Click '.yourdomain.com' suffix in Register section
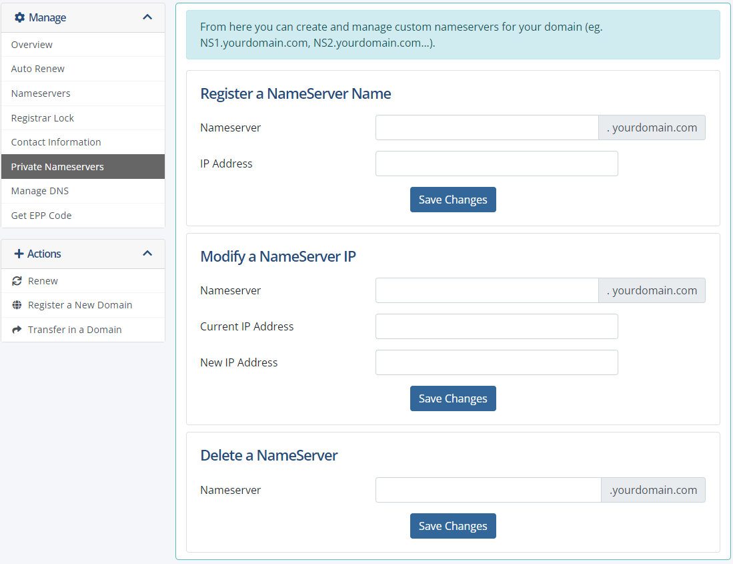 652,127
